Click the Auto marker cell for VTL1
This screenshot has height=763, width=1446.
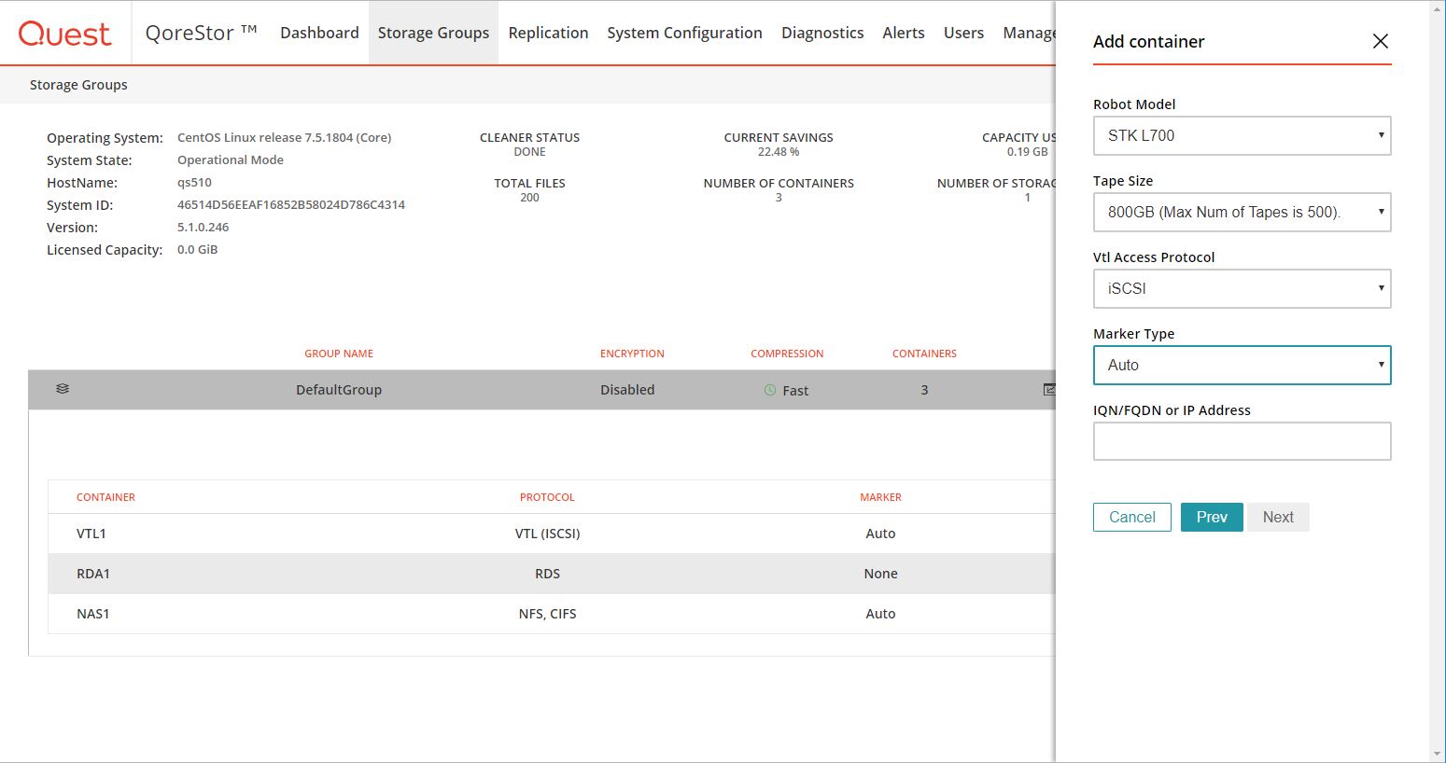(880, 534)
